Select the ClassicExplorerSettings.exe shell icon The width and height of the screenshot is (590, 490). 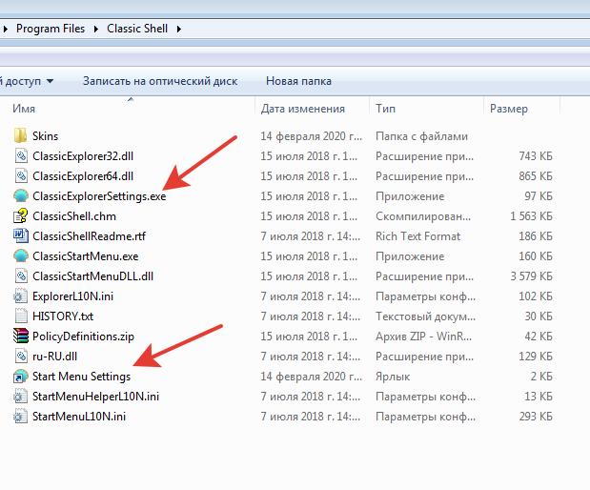coord(21,196)
